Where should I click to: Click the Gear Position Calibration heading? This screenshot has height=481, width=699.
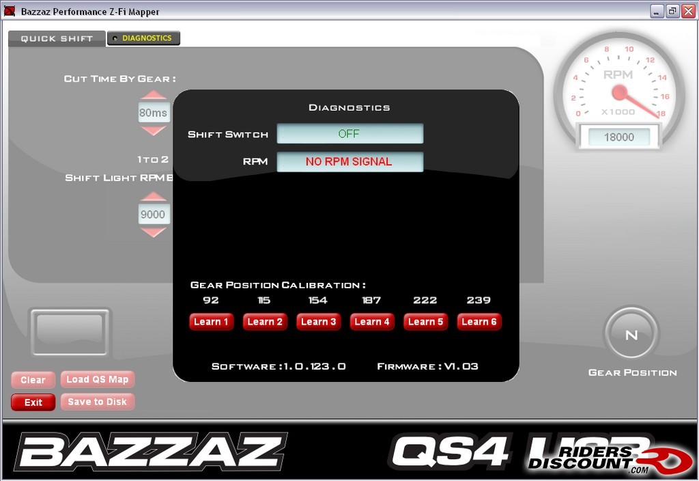[279, 285]
